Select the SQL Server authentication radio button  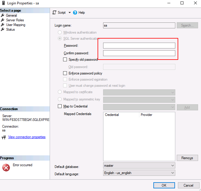pos(60,39)
